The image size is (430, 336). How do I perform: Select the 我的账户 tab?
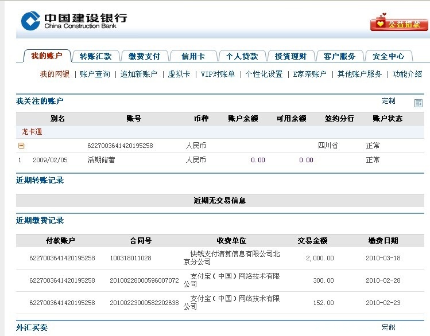coord(47,56)
